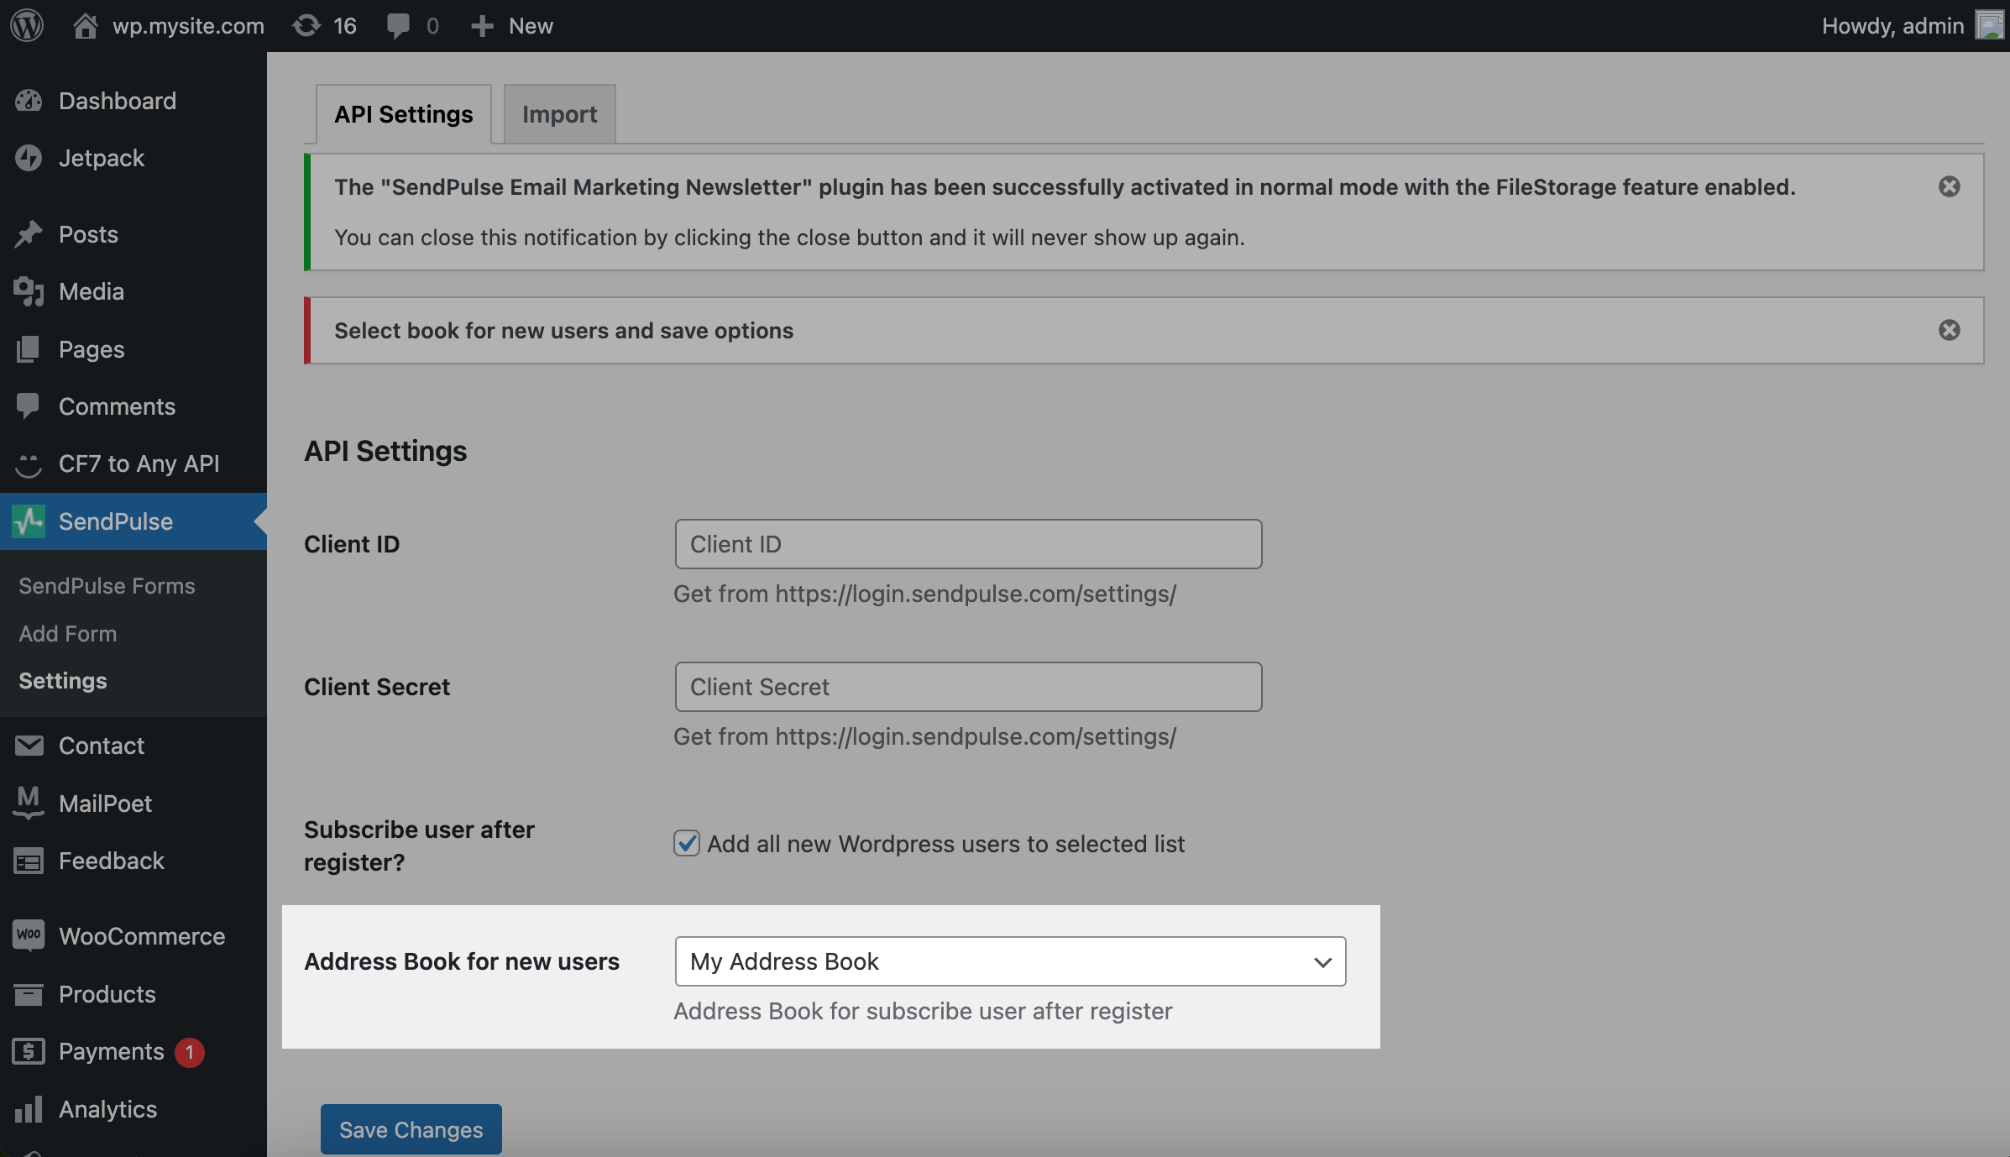Viewport: 2010px width, 1157px height.
Task: Click the comments bubble icon in admin bar
Action: pyautogui.click(x=399, y=25)
